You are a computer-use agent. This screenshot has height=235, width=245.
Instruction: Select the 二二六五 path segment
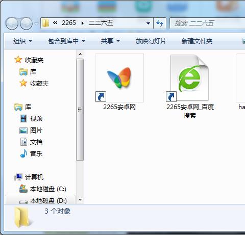click(x=101, y=23)
